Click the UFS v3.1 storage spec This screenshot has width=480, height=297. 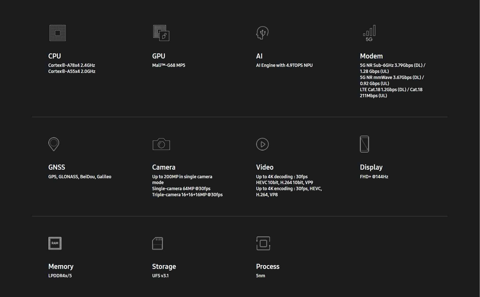click(160, 276)
